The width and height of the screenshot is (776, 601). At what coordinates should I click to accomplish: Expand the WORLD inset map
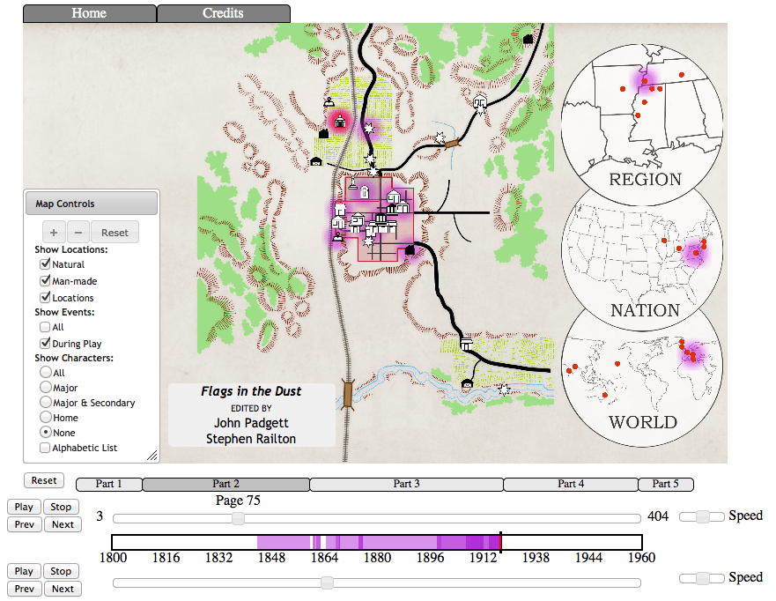(646, 360)
